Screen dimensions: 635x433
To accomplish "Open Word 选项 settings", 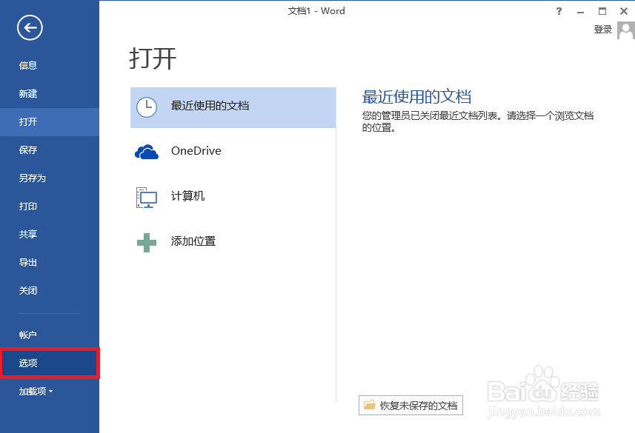I will [x=28, y=363].
